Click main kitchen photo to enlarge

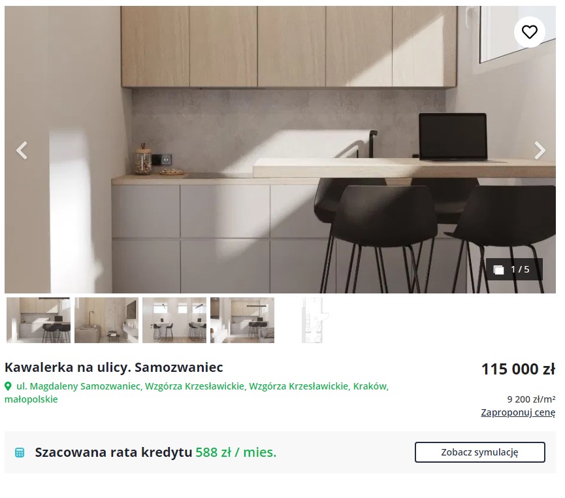pos(280,149)
